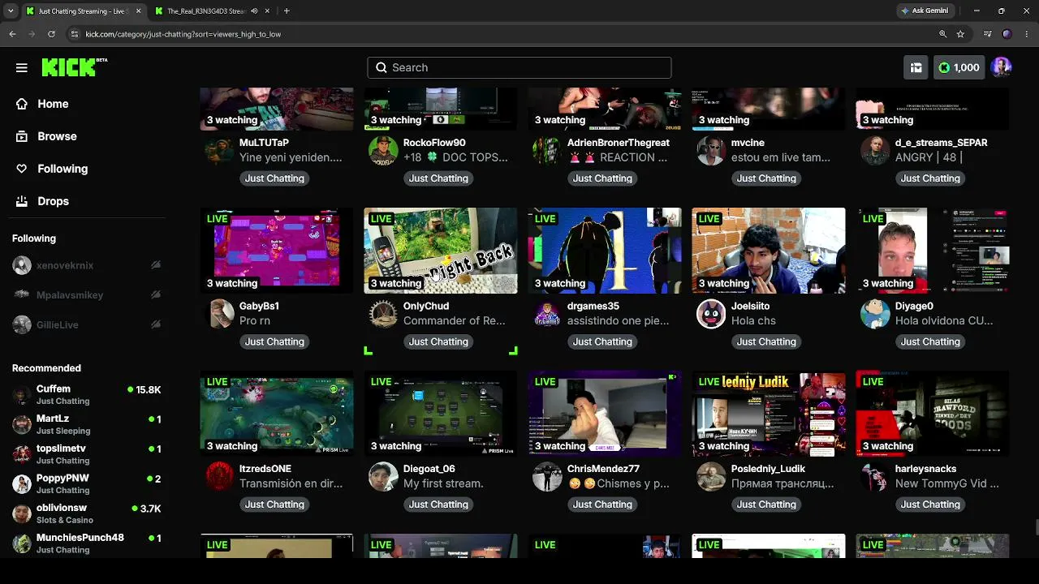Click the Ask Gemini button
The image size is (1039, 584).
point(924,11)
